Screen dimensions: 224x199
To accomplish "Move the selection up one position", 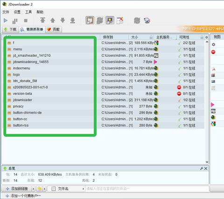I will tap(53, 20).
